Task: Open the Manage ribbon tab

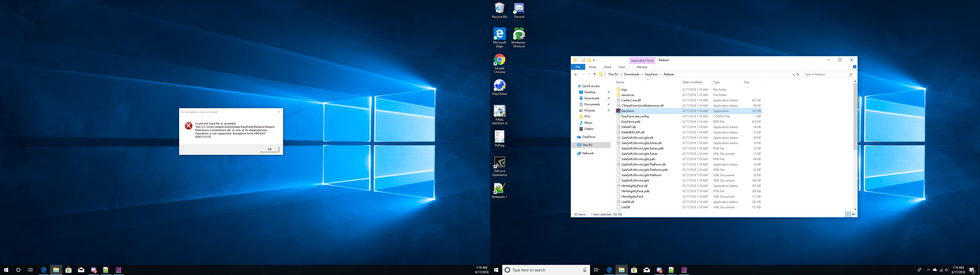Action: click(642, 67)
